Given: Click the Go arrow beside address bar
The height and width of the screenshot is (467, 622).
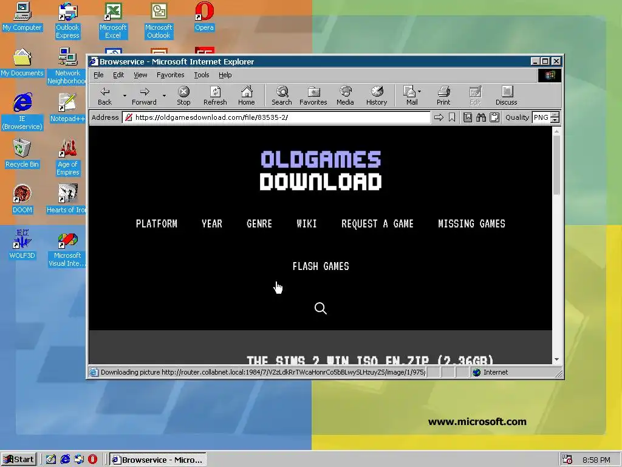Looking at the screenshot, I should tap(439, 117).
